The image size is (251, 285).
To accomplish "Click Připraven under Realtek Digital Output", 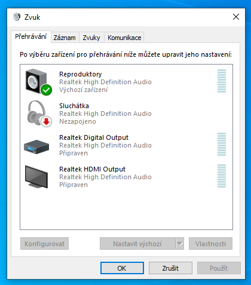I will click(74, 153).
